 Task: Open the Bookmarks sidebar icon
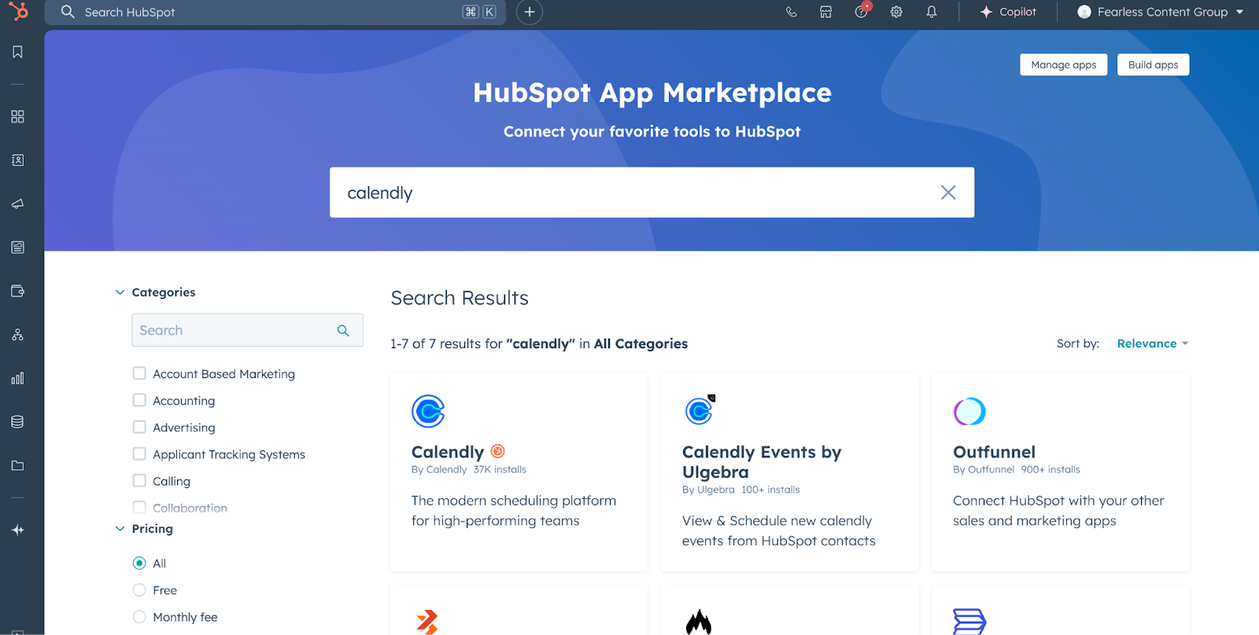(17, 52)
